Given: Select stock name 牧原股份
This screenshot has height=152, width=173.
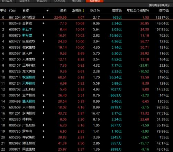Looking at the screenshot, I should tap(29, 77).
